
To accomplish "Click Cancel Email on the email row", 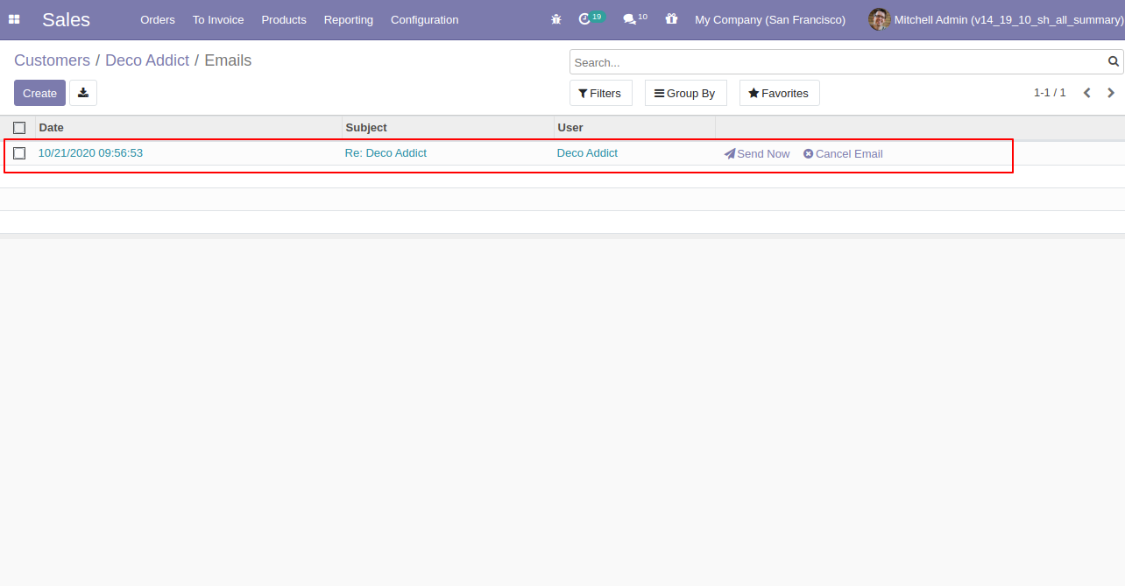I will coord(843,153).
